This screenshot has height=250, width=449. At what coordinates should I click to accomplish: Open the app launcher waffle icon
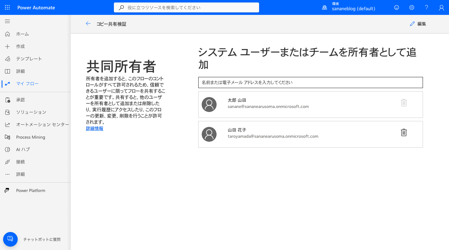7,7
